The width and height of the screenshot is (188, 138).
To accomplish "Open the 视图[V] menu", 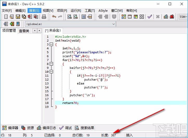I will click(x=48, y=11).
